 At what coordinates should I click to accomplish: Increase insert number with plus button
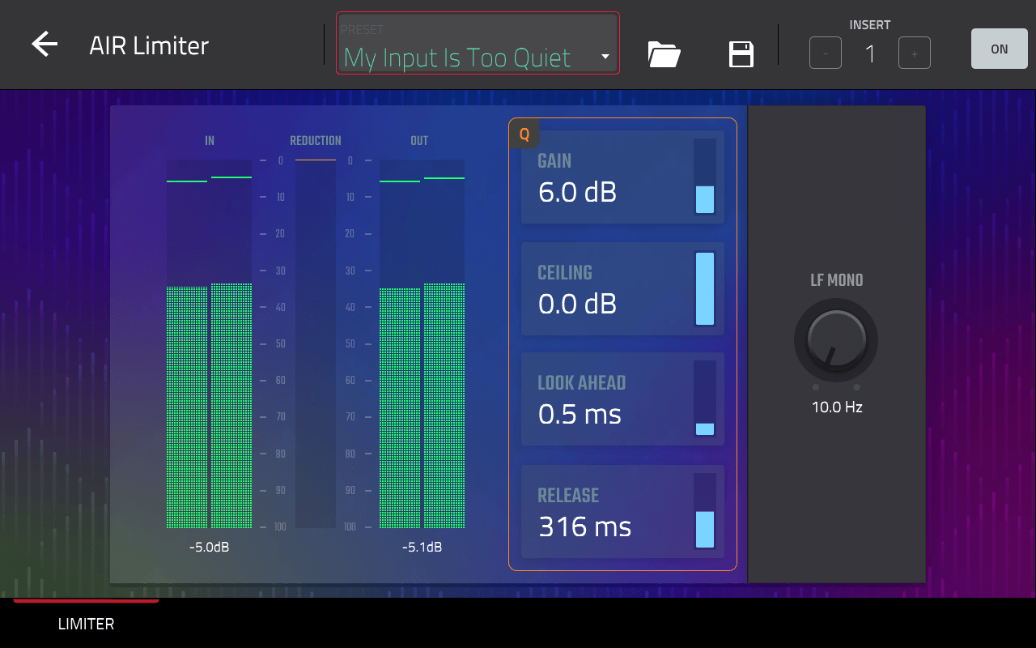point(914,53)
